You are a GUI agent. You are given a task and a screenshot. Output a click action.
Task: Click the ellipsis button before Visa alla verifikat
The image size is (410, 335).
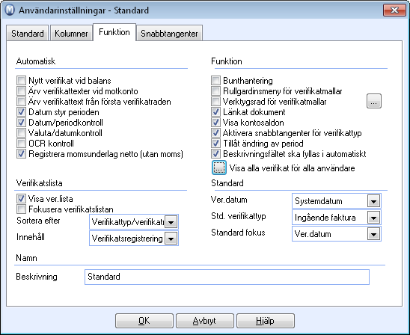point(219,167)
